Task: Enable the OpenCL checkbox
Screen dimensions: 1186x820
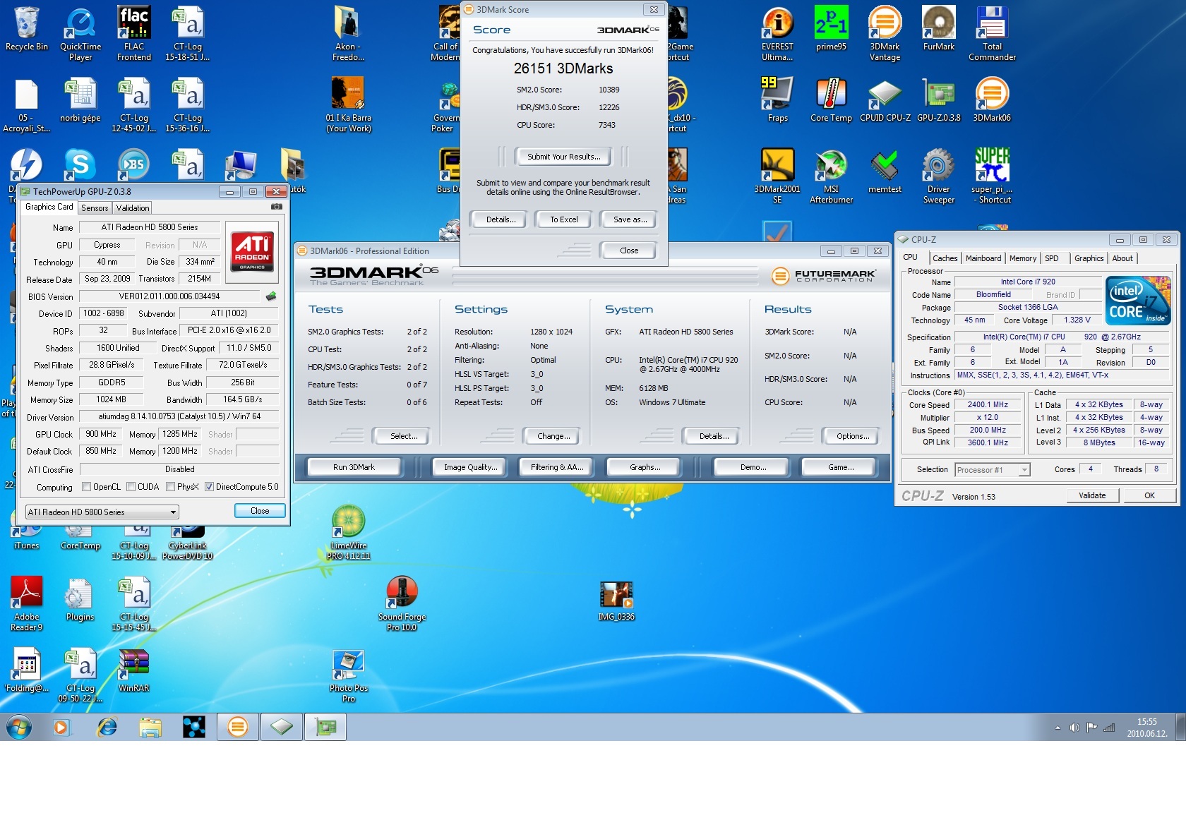Action: (86, 487)
